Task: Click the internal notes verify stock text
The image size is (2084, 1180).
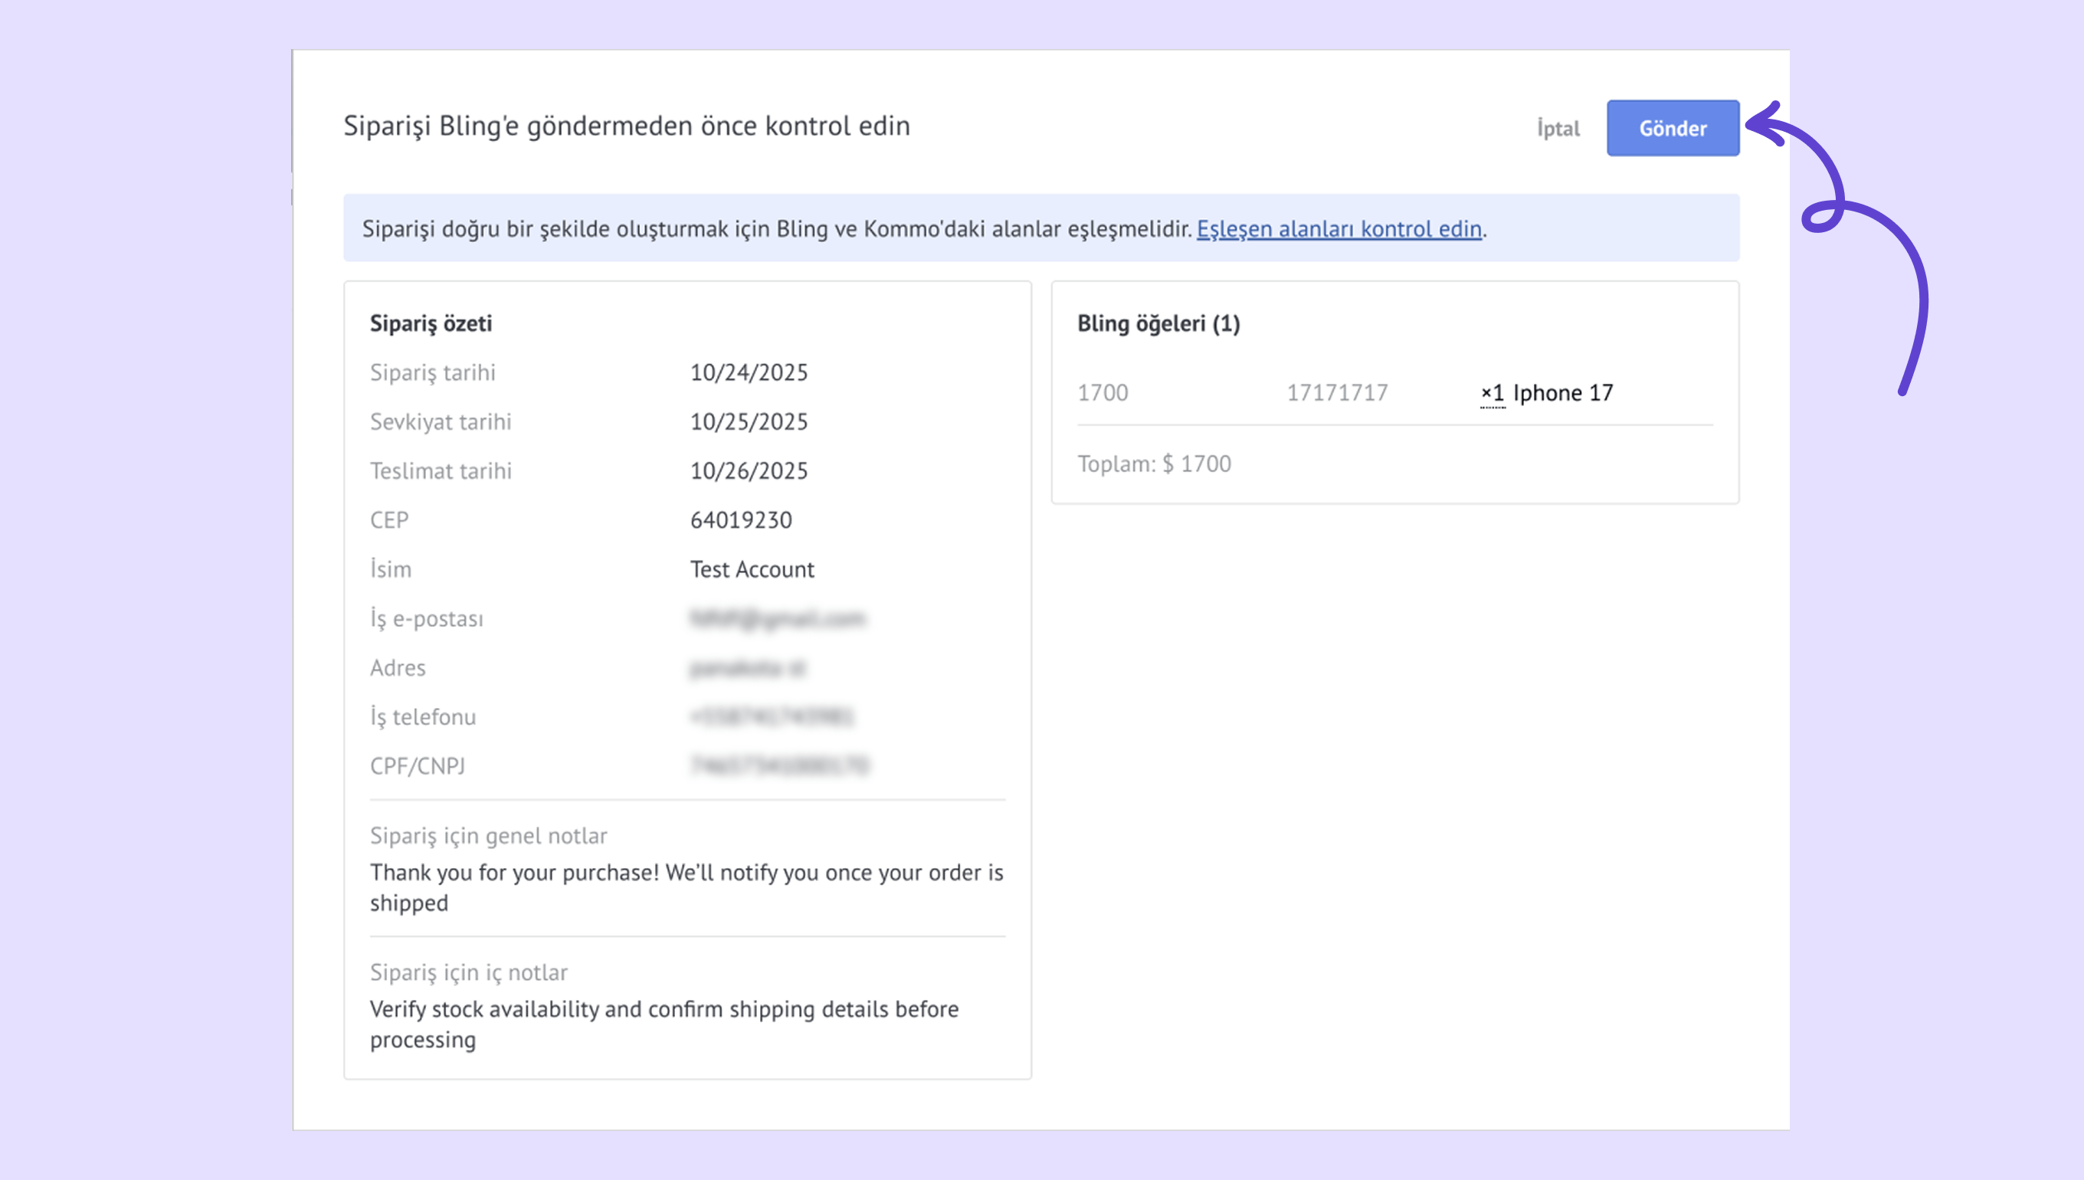Action: pos(664,1024)
